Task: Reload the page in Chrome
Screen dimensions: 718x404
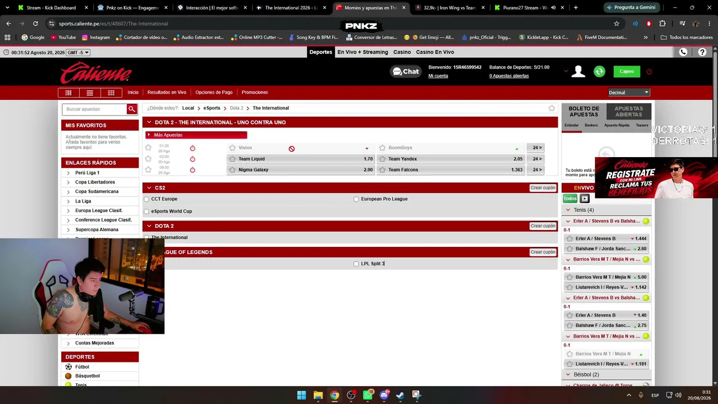Action: [35, 24]
